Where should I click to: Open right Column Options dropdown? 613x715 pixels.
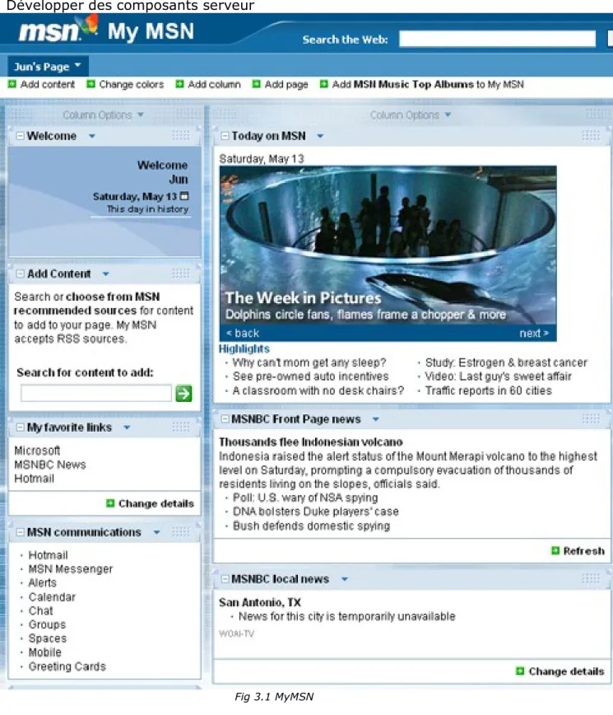[x=411, y=115]
